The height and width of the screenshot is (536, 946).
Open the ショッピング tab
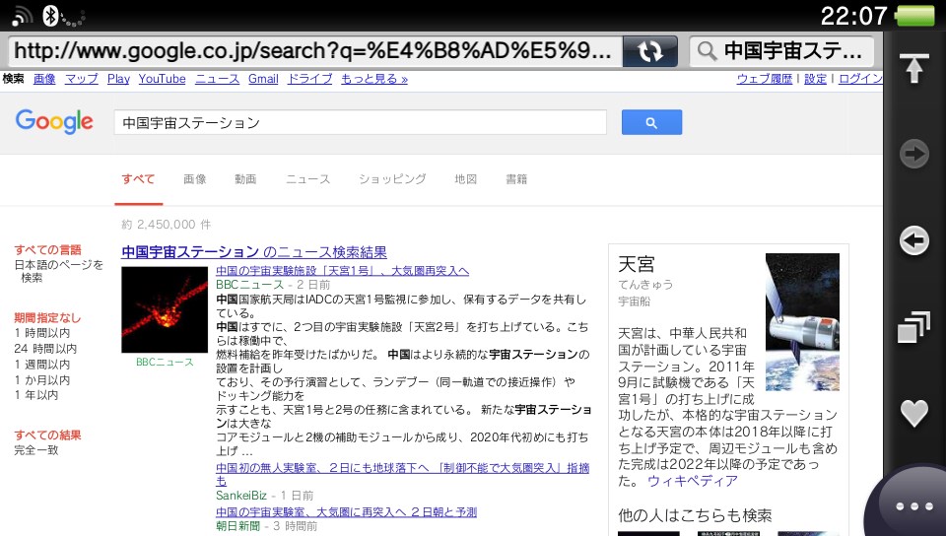coord(392,179)
